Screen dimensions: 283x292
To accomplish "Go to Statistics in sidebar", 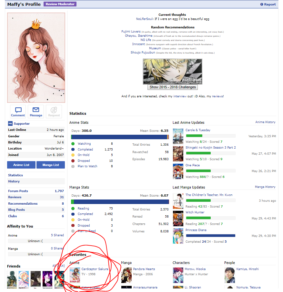I will click(x=15, y=175).
